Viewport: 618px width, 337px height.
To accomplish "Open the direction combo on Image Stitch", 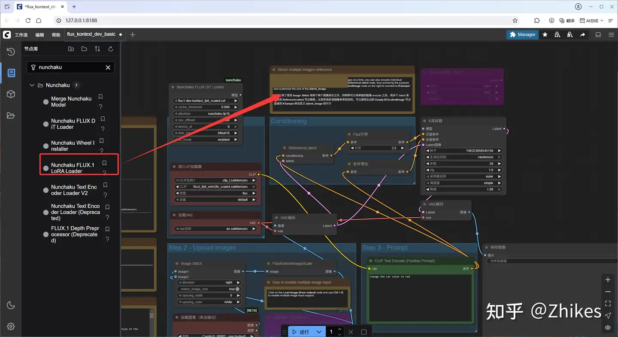I will pos(209,282).
